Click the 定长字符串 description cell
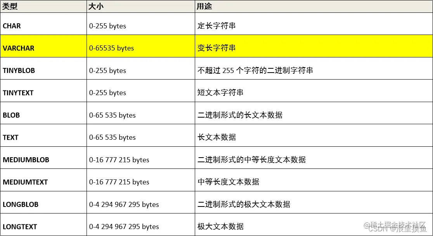The width and height of the screenshot is (433, 236). (314, 24)
